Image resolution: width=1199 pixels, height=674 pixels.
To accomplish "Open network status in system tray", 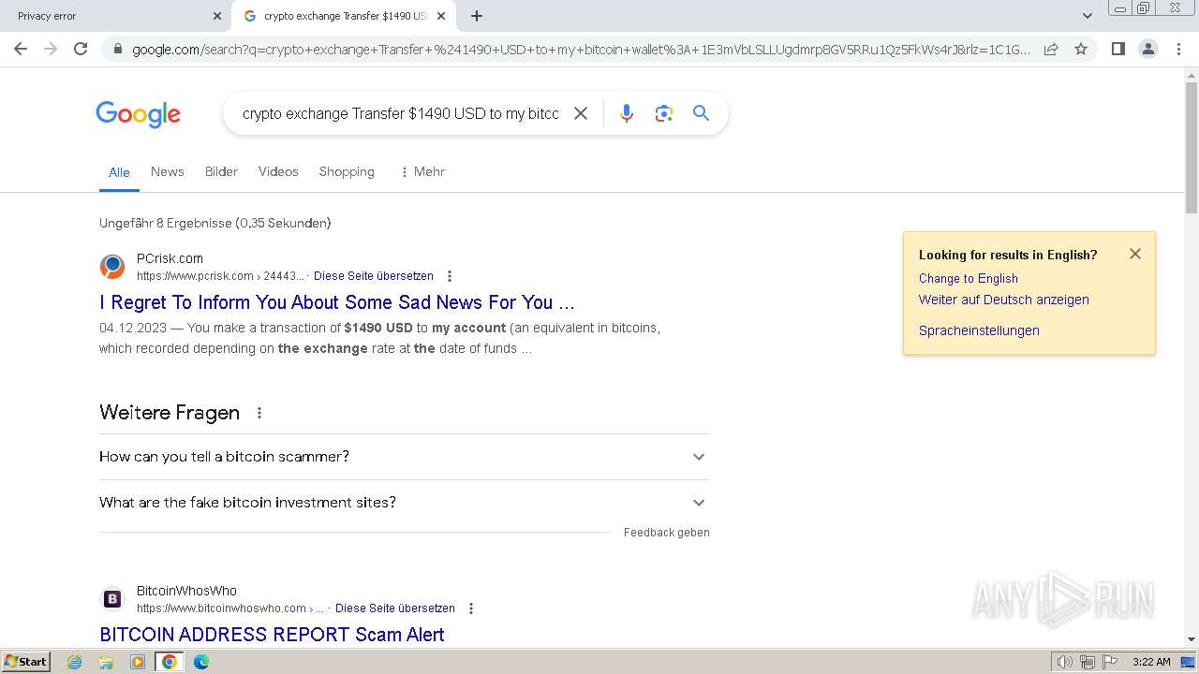I will coord(1087,662).
